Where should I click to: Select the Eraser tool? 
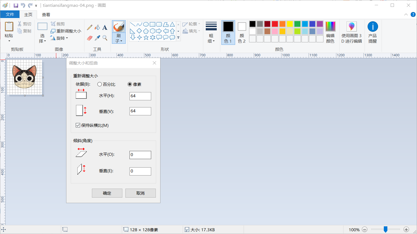[89, 38]
